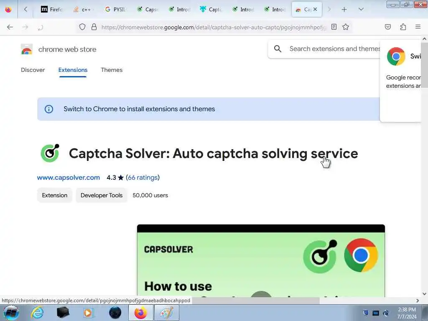Click the search magnifier icon
The image size is (428, 321).
[x=278, y=49]
